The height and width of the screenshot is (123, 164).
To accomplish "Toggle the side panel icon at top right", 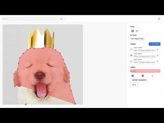I will (159, 19).
